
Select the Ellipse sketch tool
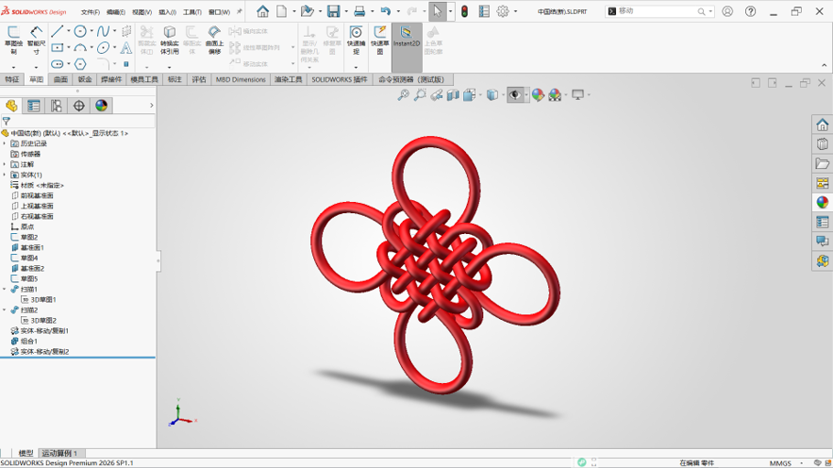point(103,48)
